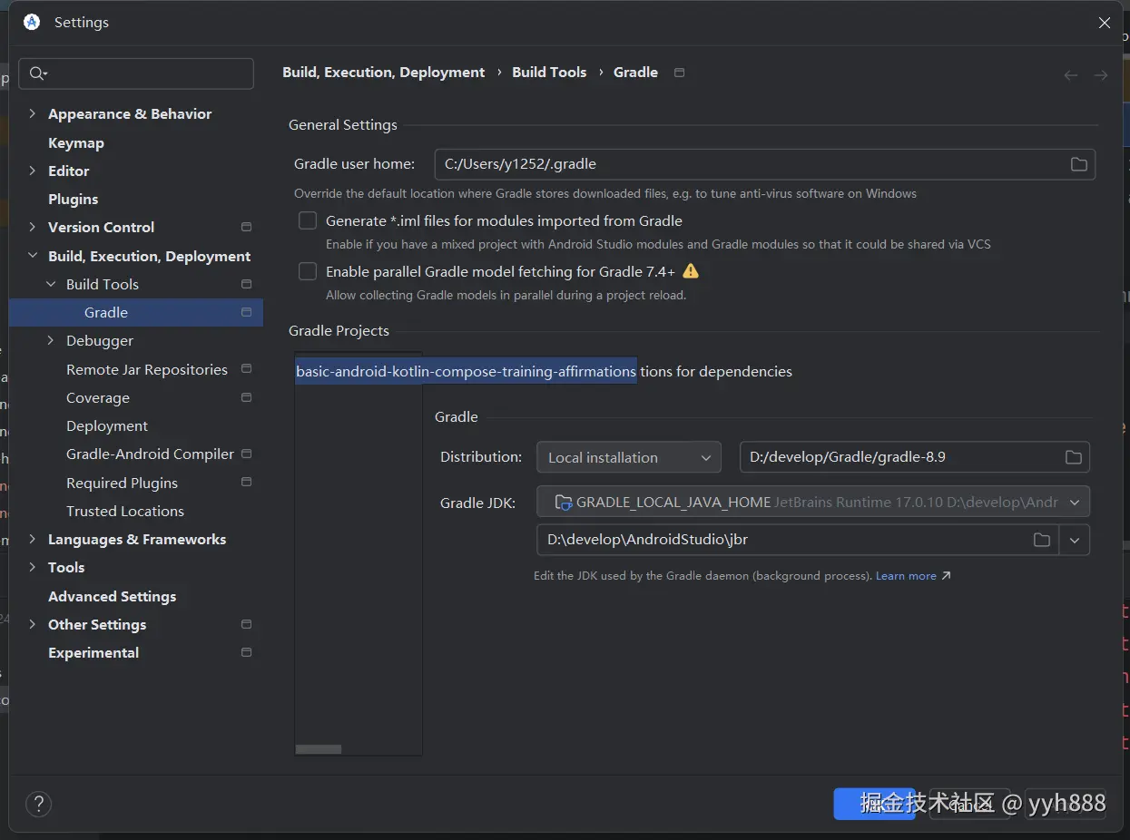
Task: Click project-level icon on Gradle tree row
Action: click(x=246, y=312)
